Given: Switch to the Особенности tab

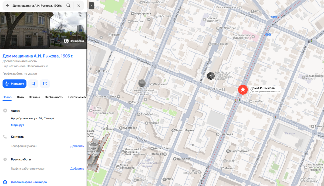Looking at the screenshot, I should (54, 97).
